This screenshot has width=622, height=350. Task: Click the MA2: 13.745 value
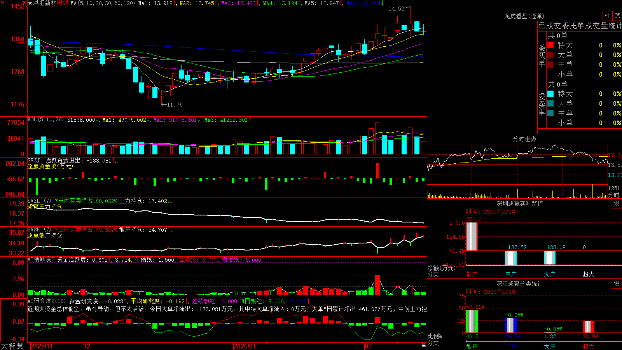click(197, 3)
